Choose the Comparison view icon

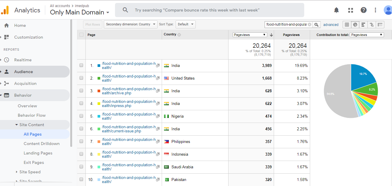tap(372, 25)
